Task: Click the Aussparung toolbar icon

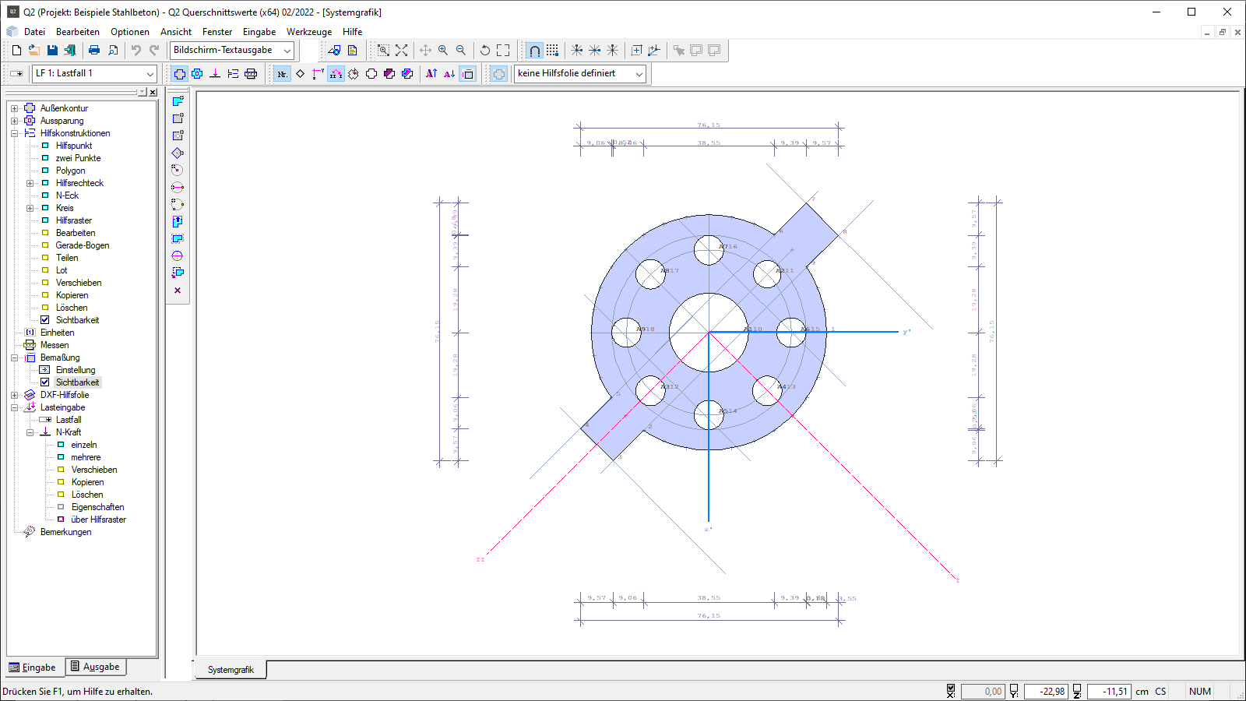Action: 197,73
